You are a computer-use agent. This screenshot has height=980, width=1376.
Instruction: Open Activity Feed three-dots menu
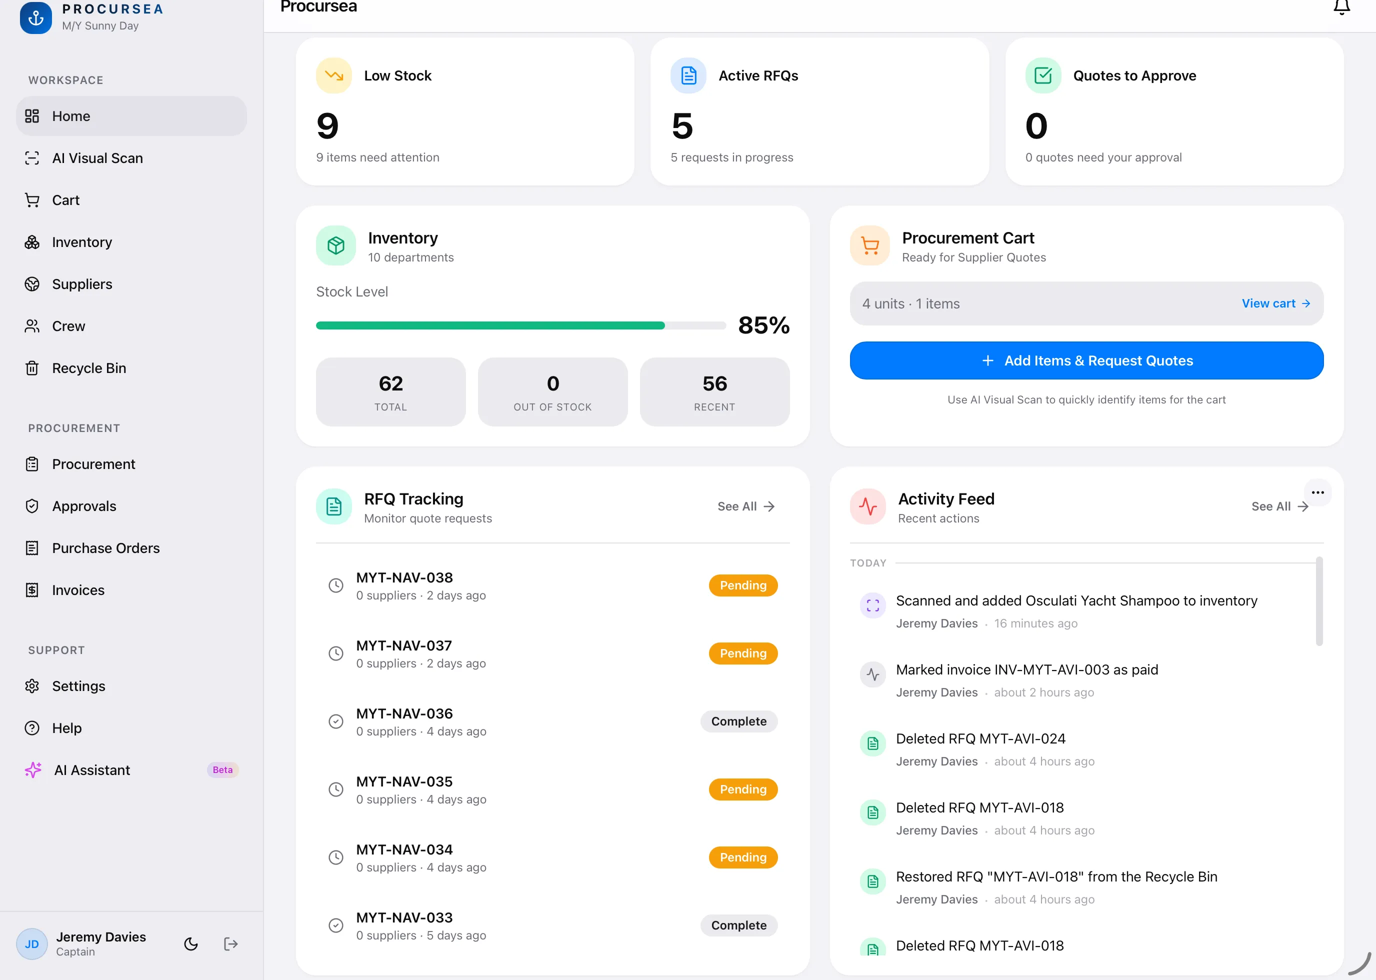pos(1317,492)
